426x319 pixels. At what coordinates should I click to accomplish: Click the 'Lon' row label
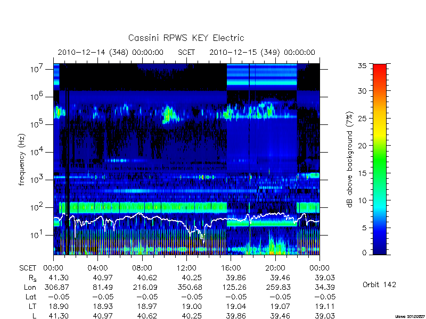(30, 287)
